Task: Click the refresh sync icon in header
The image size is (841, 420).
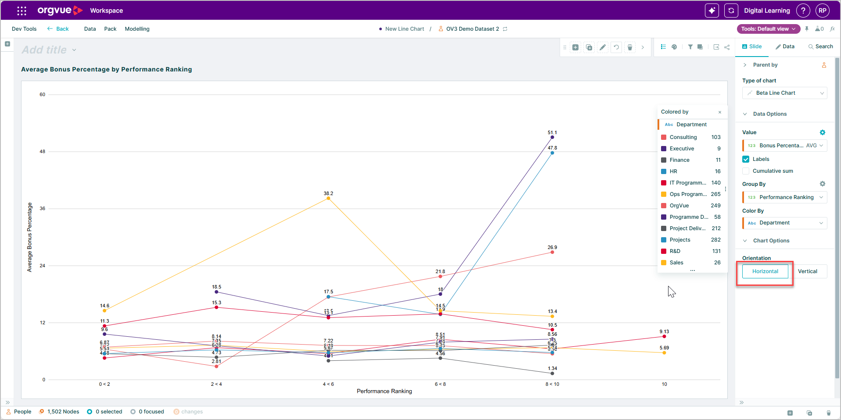Action: (731, 11)
